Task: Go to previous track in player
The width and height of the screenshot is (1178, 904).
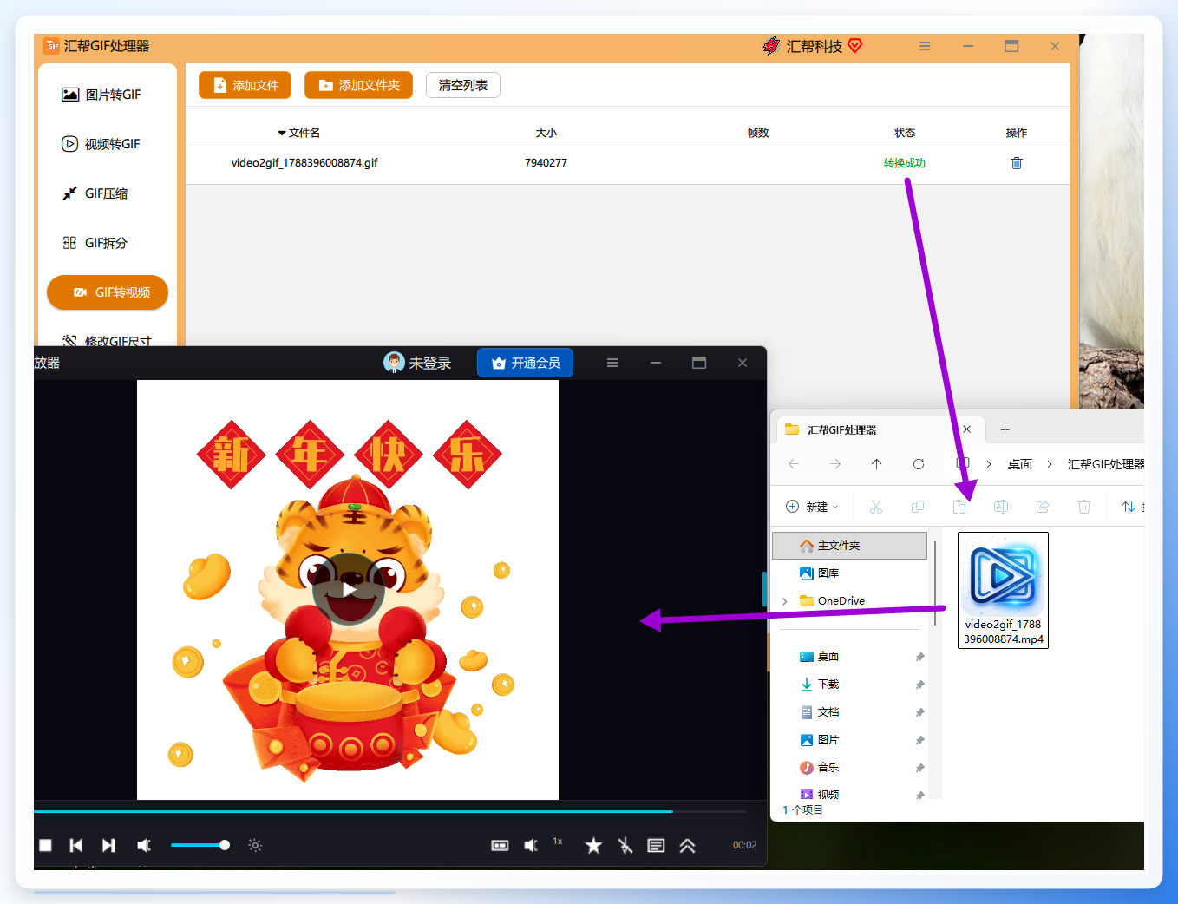Action: click(76, 845)
